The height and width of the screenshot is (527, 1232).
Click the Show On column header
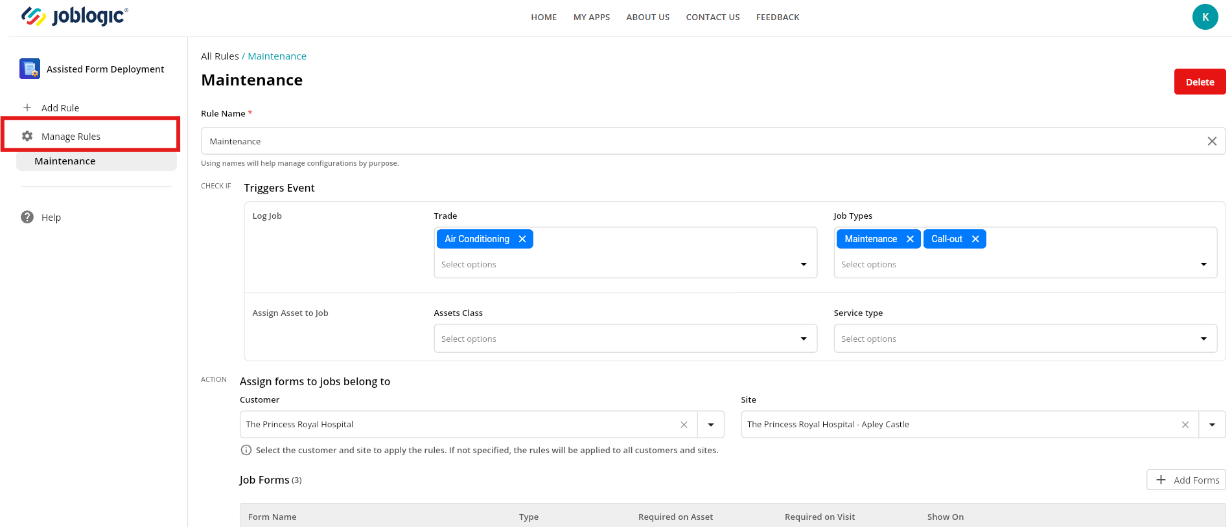(945, 517)
